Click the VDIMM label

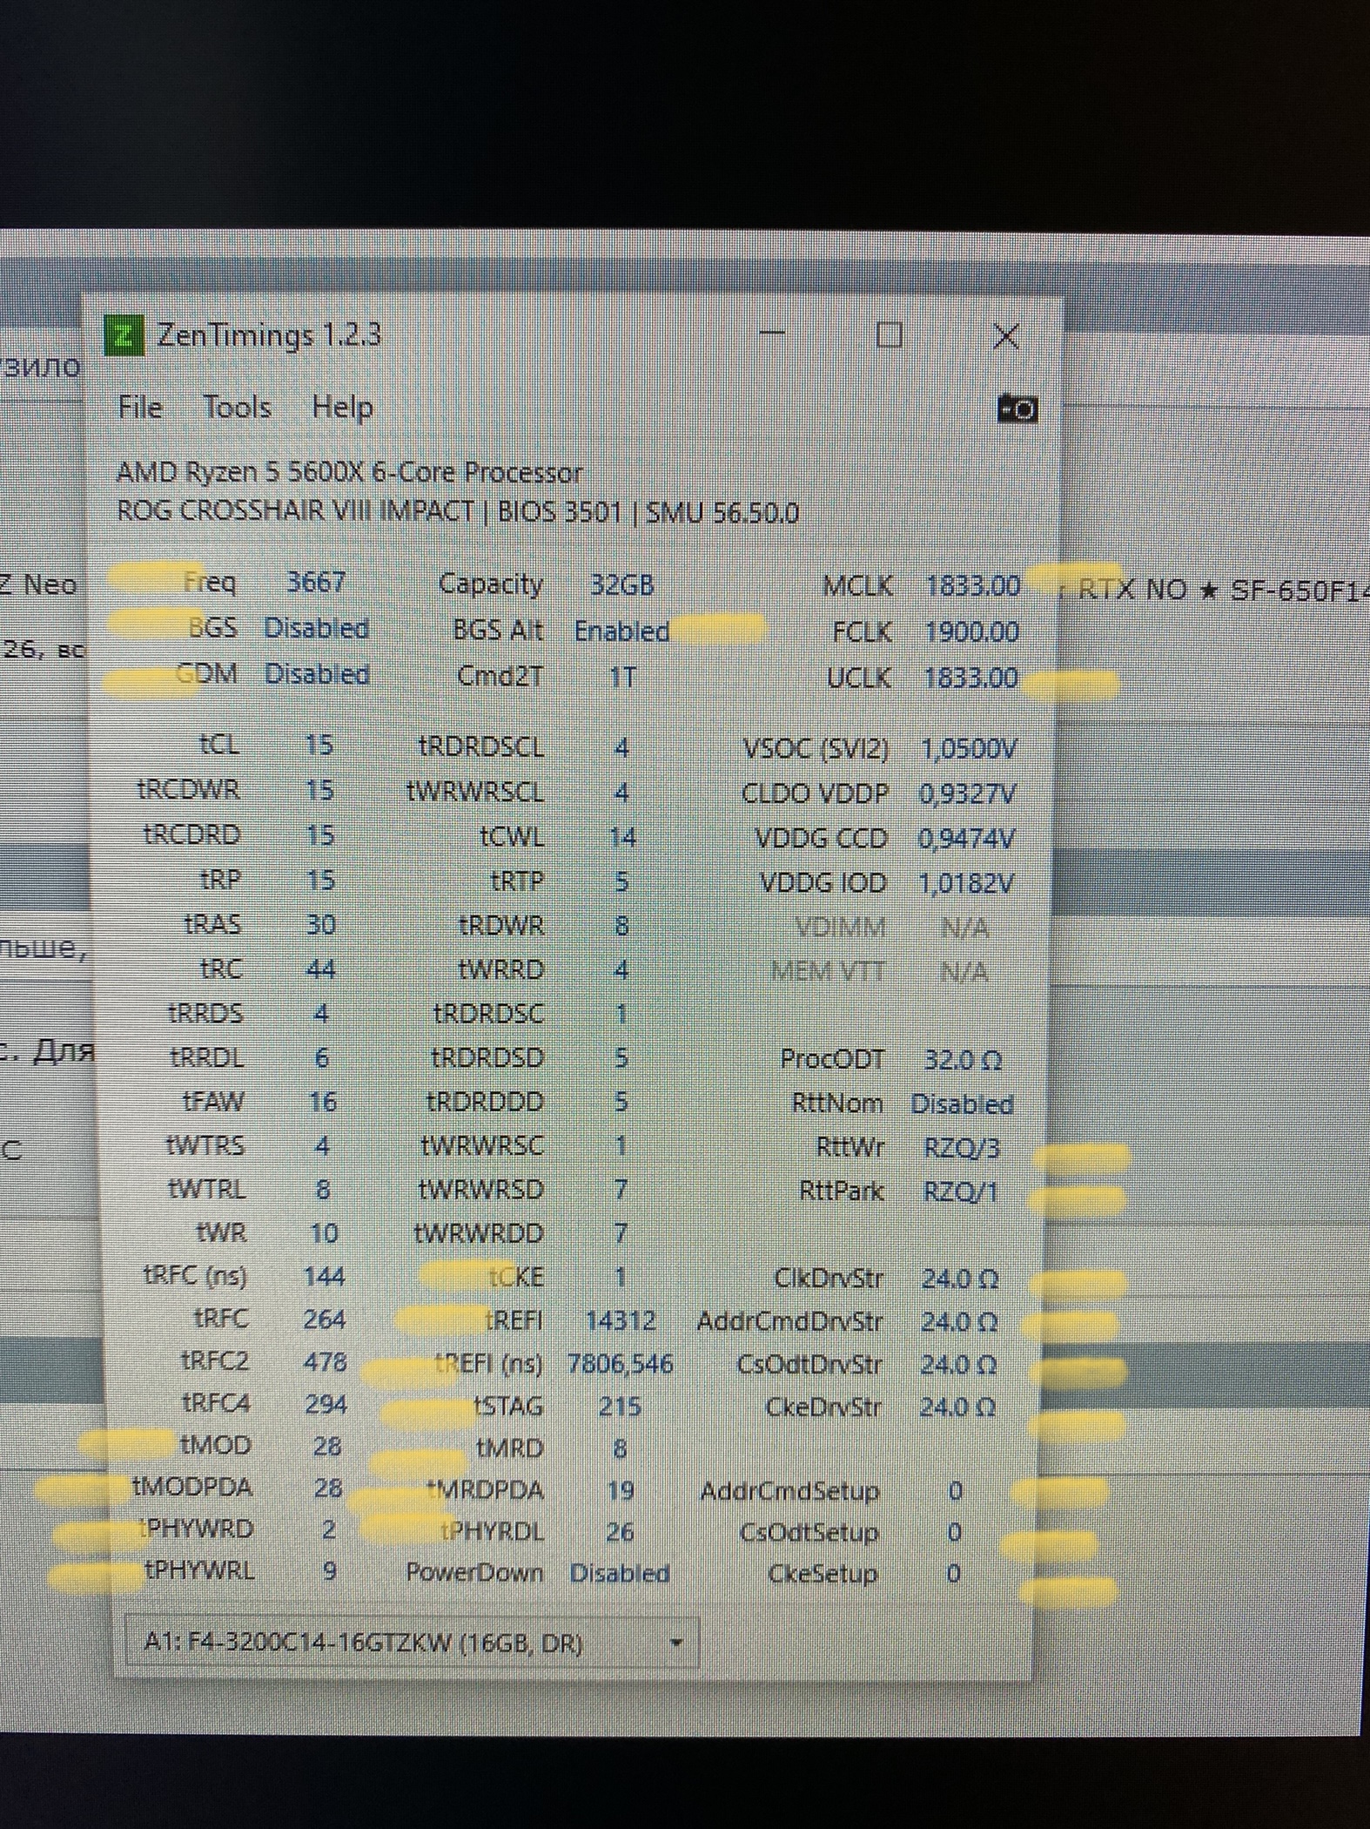tap(841, 928)
